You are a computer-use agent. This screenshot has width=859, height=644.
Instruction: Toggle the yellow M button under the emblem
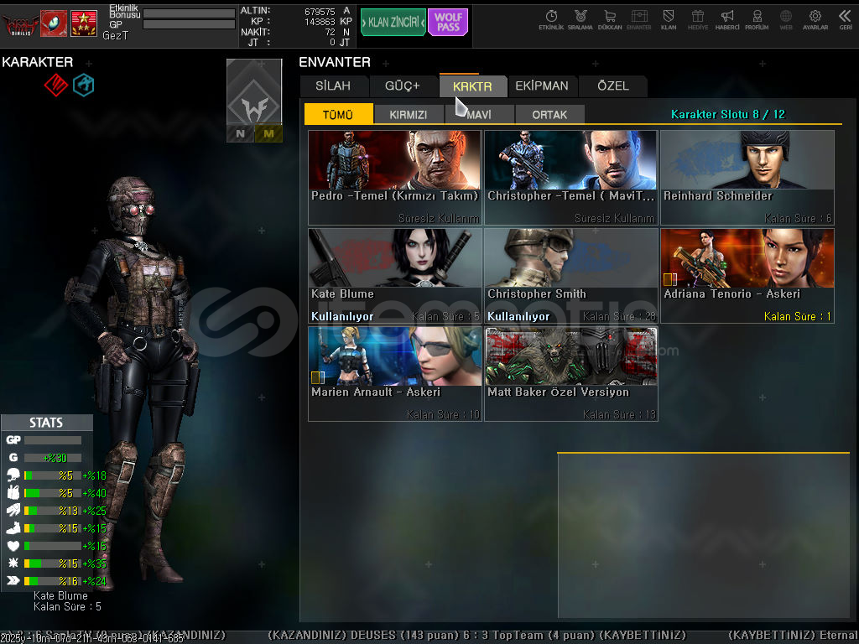click(268, 133)
